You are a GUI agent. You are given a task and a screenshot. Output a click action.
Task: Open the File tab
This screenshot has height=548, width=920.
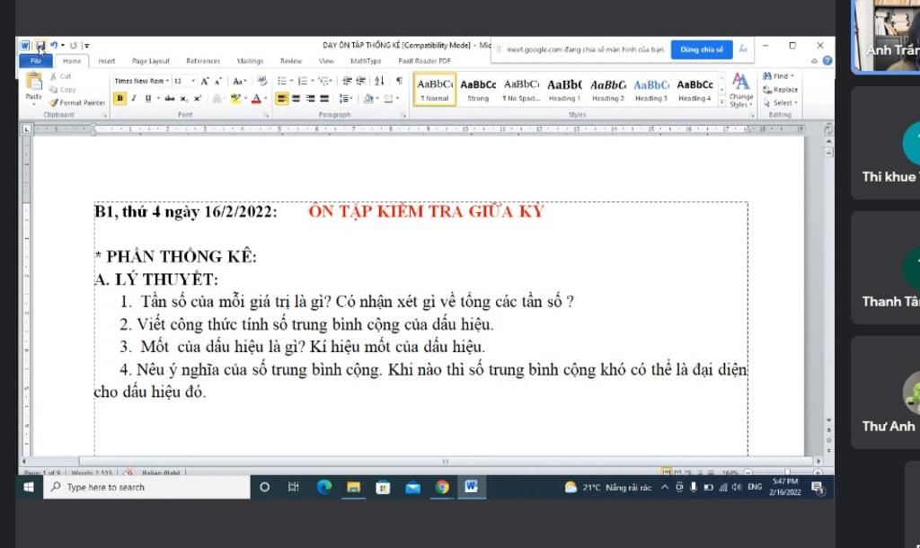point(36,60)
